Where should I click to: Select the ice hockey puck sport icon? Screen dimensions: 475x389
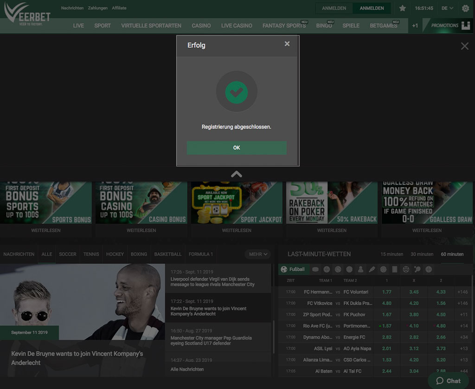[x=315, y=269]
